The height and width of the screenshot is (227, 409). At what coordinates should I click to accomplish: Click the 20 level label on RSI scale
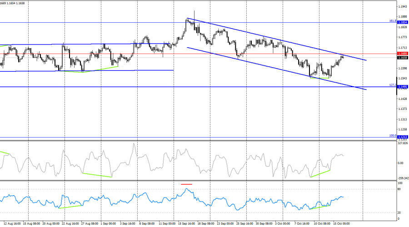(399, 212)
